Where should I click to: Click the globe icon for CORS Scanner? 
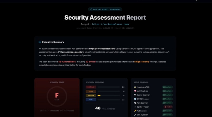[x=135, y=99]
